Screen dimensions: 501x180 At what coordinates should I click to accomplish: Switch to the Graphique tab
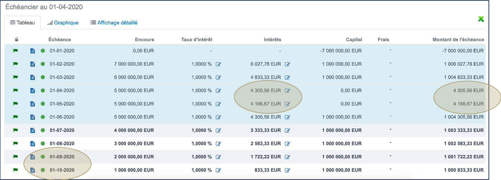pyautogui.click(x=63, y=23)
